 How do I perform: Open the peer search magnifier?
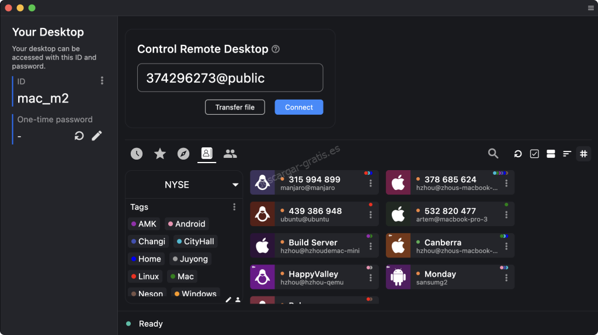pyautogui.click(x=493, y=153)
